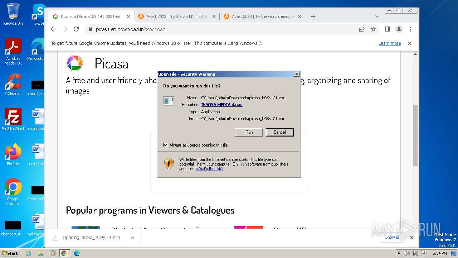Share this page icon in address bar

pyautogui.click(x=362, y=29)
